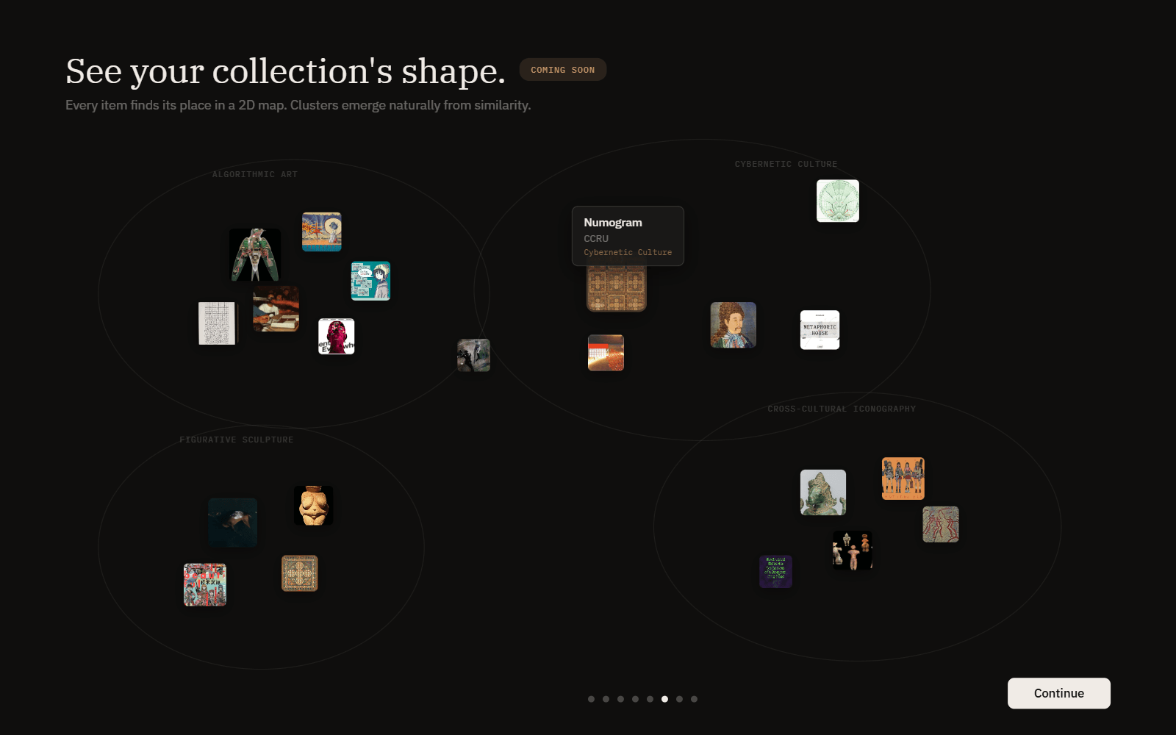Select the red head poster thumbnail
Image resolution: width=1176 pixels, height=735 pixels.
[337, 337]
